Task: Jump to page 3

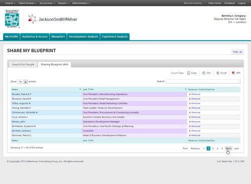Action: pos(213,148)
